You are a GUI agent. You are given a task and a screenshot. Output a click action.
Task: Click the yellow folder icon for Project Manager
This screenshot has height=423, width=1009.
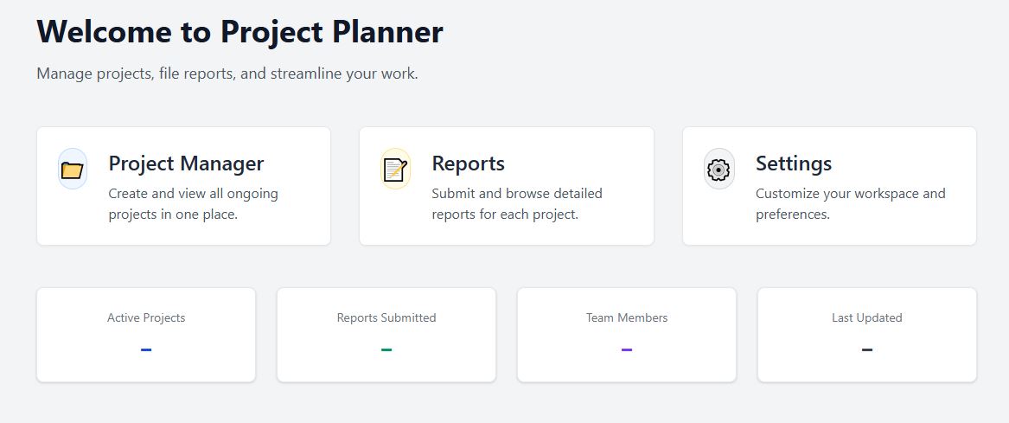pyautogui.click(x=73, y=169)
